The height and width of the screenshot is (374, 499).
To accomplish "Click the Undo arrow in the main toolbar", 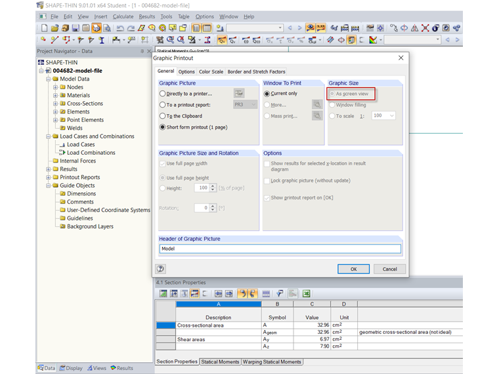I will click(x=119, y=28).
